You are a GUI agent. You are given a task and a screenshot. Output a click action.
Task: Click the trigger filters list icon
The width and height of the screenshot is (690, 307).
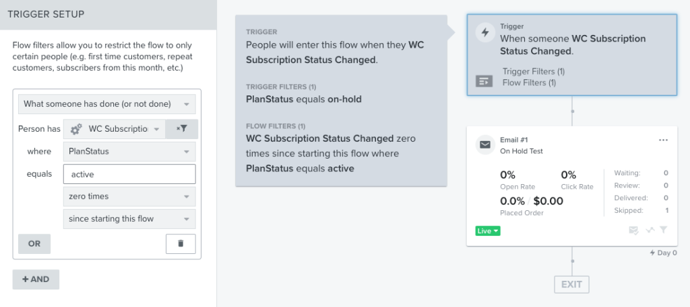click(484, 81)
